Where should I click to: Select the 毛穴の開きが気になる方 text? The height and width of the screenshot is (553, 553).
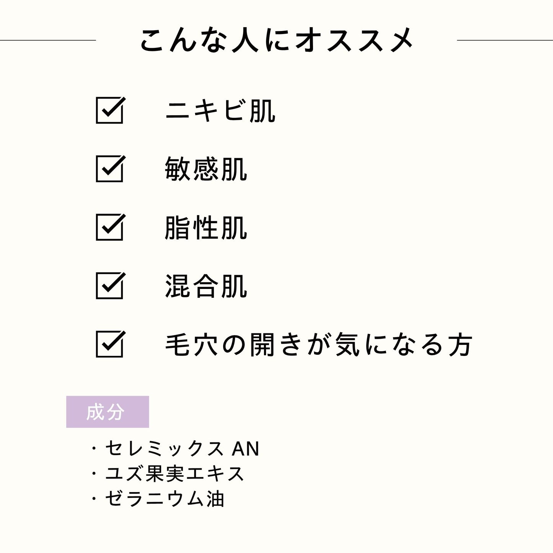click(318, 345)
